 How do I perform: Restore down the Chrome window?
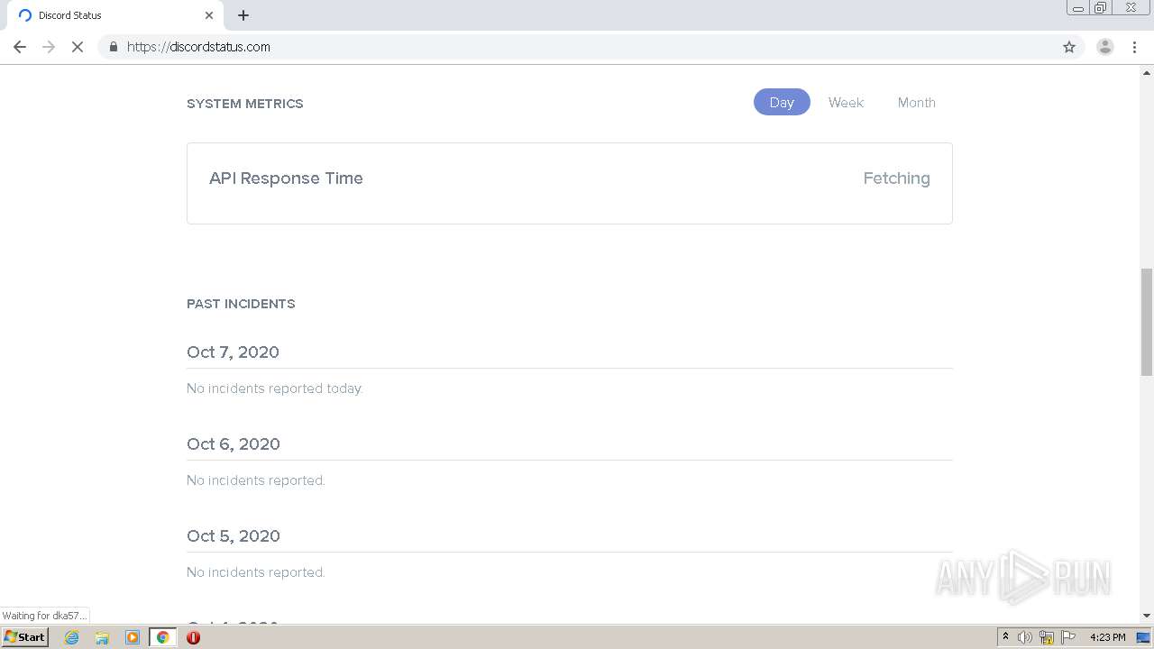click(1100, 8)
